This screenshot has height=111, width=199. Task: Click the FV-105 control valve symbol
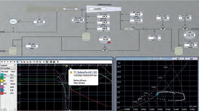point(163,28)
